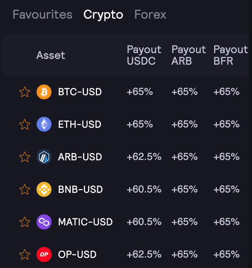Open the Forex tab
Screen dimensions: 252x268
click(150, 15)
